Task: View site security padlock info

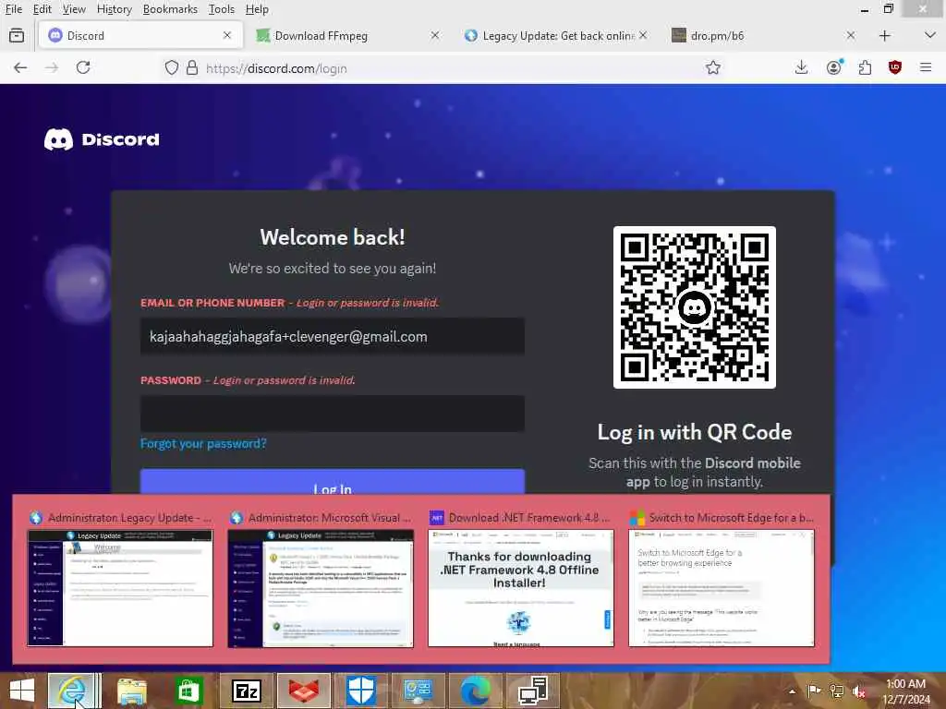Action: click(x=192, y=67)
